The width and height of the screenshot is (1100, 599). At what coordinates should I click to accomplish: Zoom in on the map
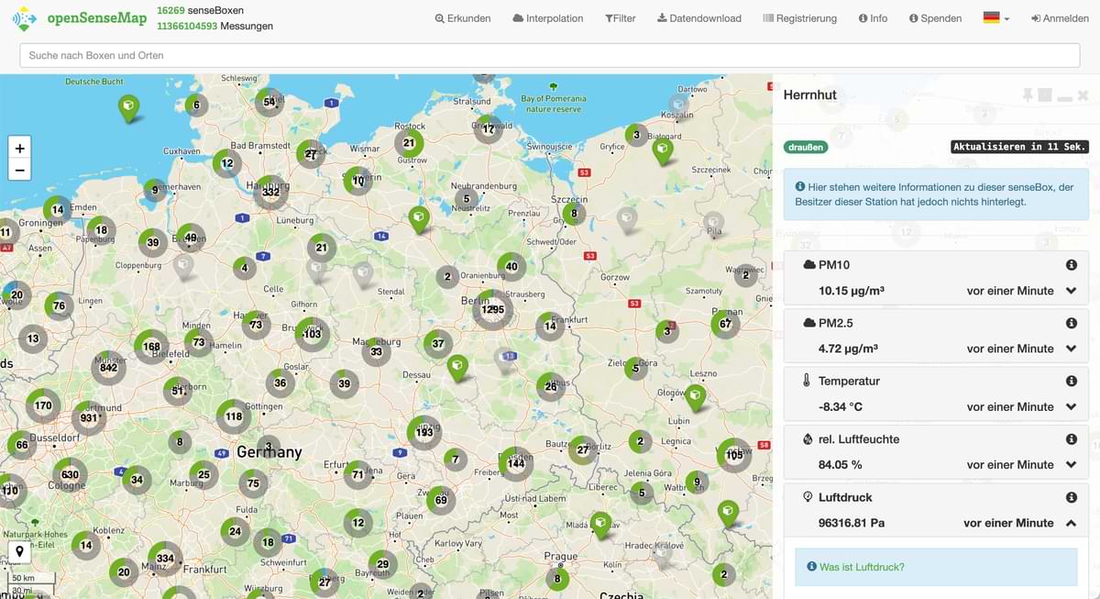click(x=19, y=148)
